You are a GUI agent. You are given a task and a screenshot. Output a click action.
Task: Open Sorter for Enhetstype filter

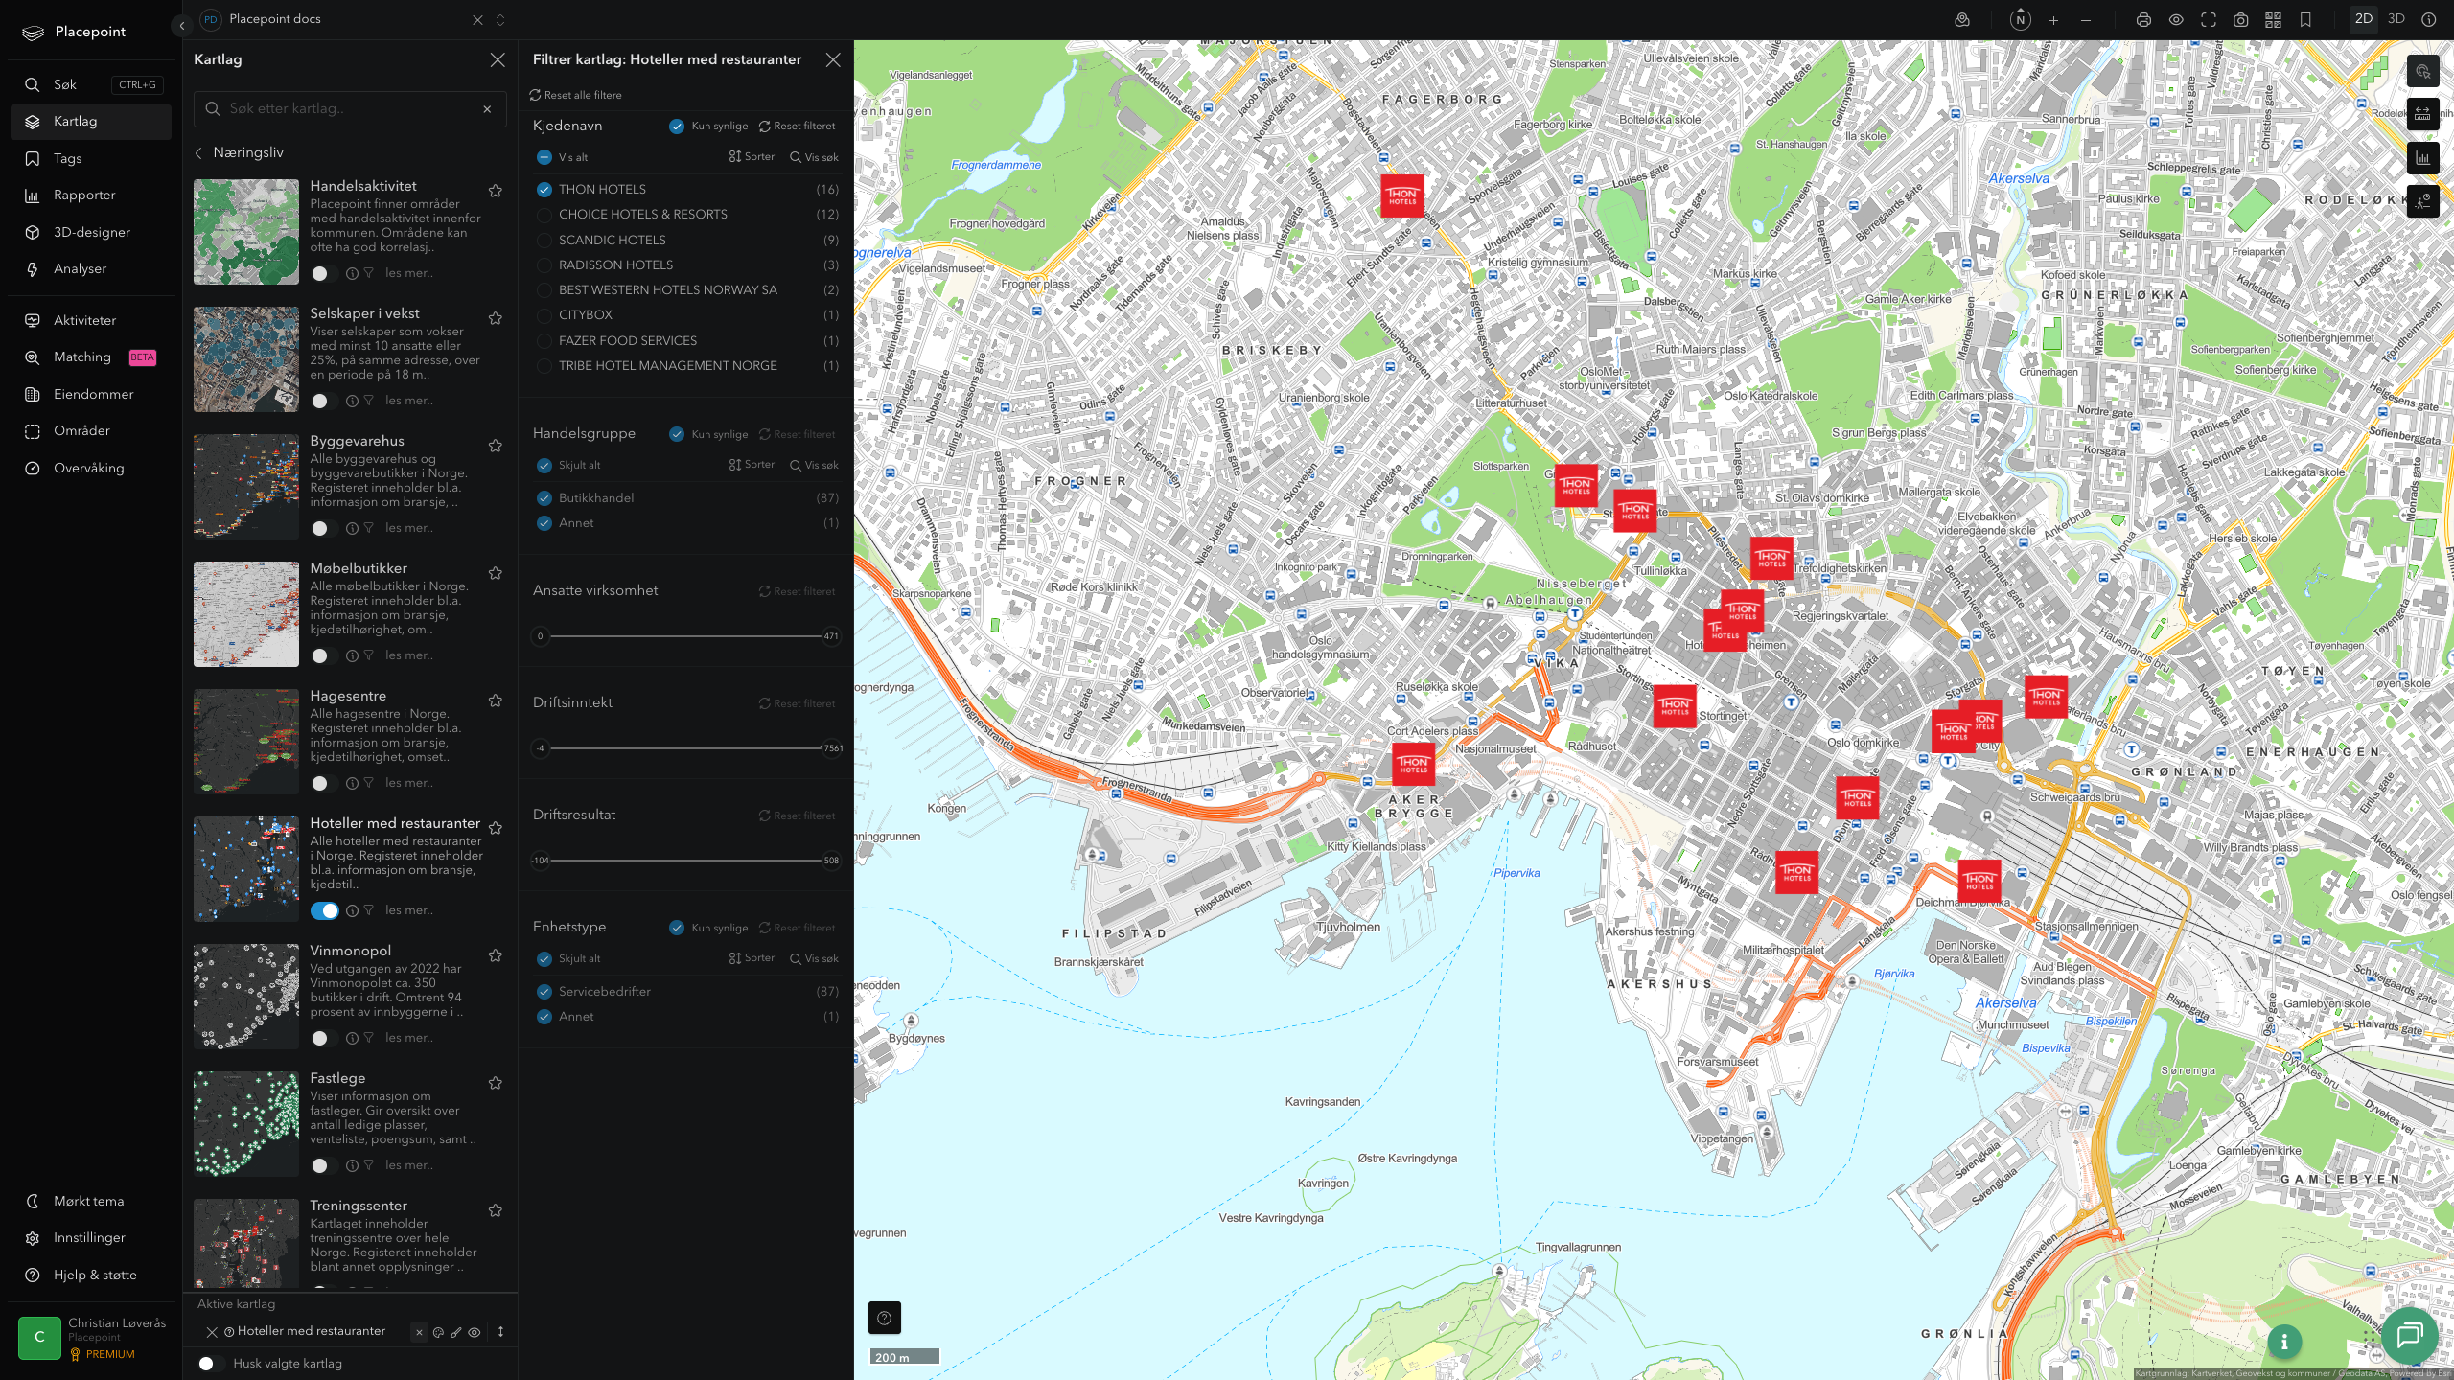click(752, 958)
